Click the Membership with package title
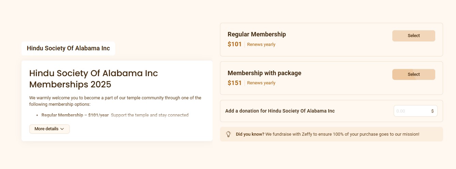Image resolution: width=456 pixels, height=169 pixels. (x=264, y=73)
